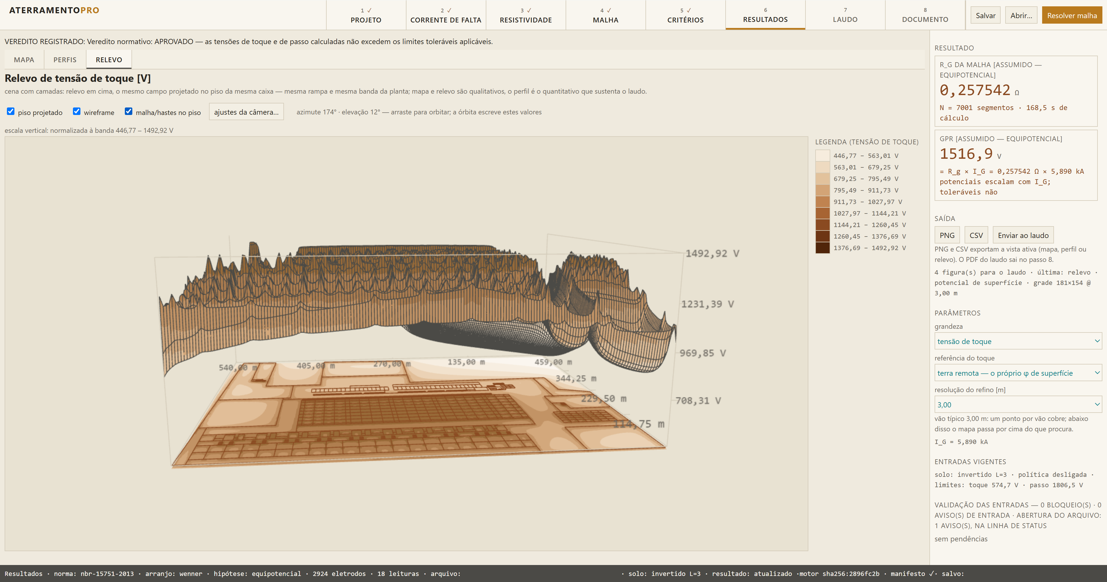Click the 344,25 m floor axis label

pos(576,378)
